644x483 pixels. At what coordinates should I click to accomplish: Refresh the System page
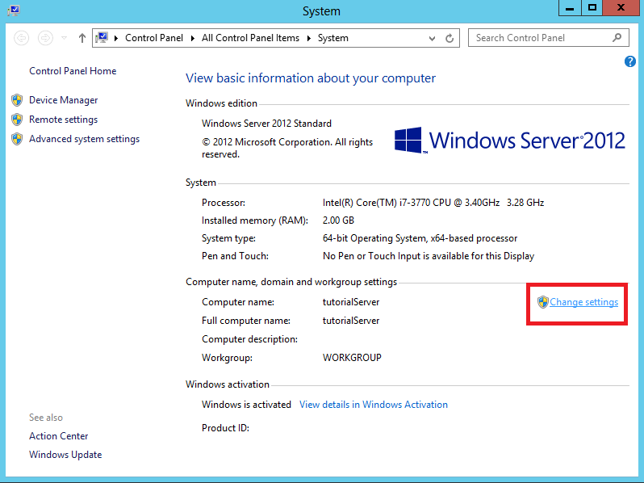450,38
